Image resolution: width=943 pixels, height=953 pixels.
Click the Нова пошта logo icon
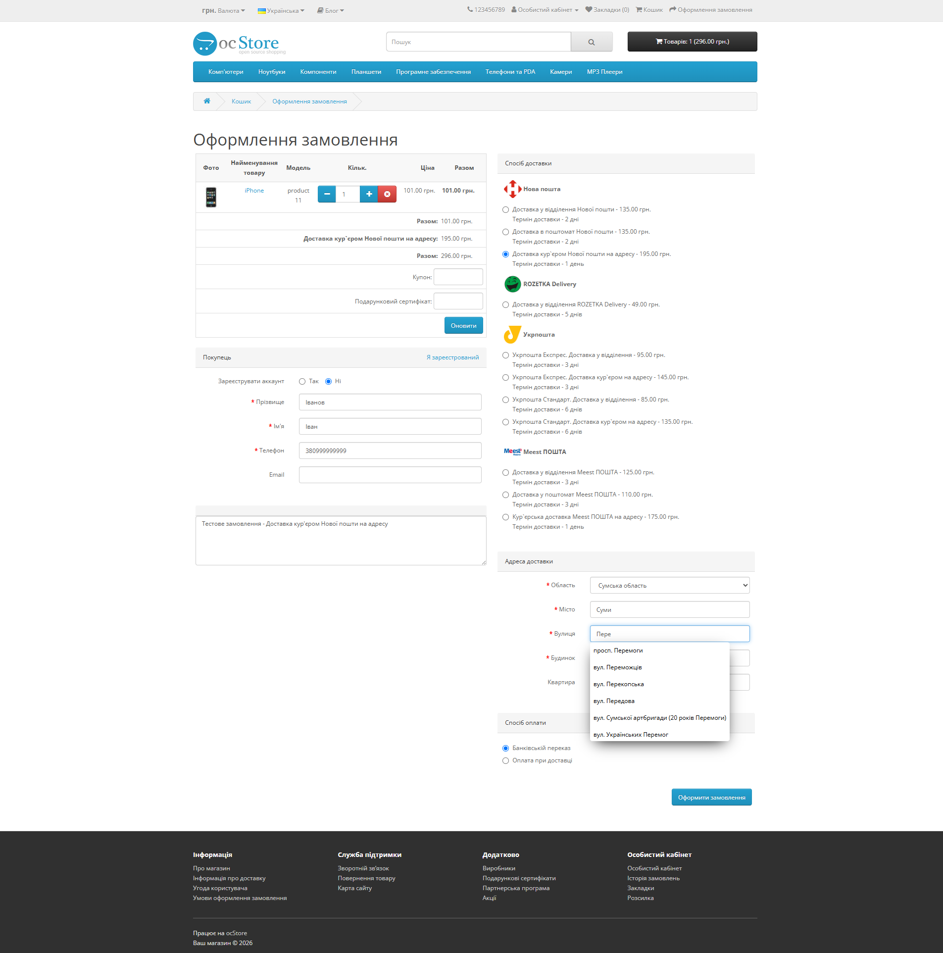[512, 189]
